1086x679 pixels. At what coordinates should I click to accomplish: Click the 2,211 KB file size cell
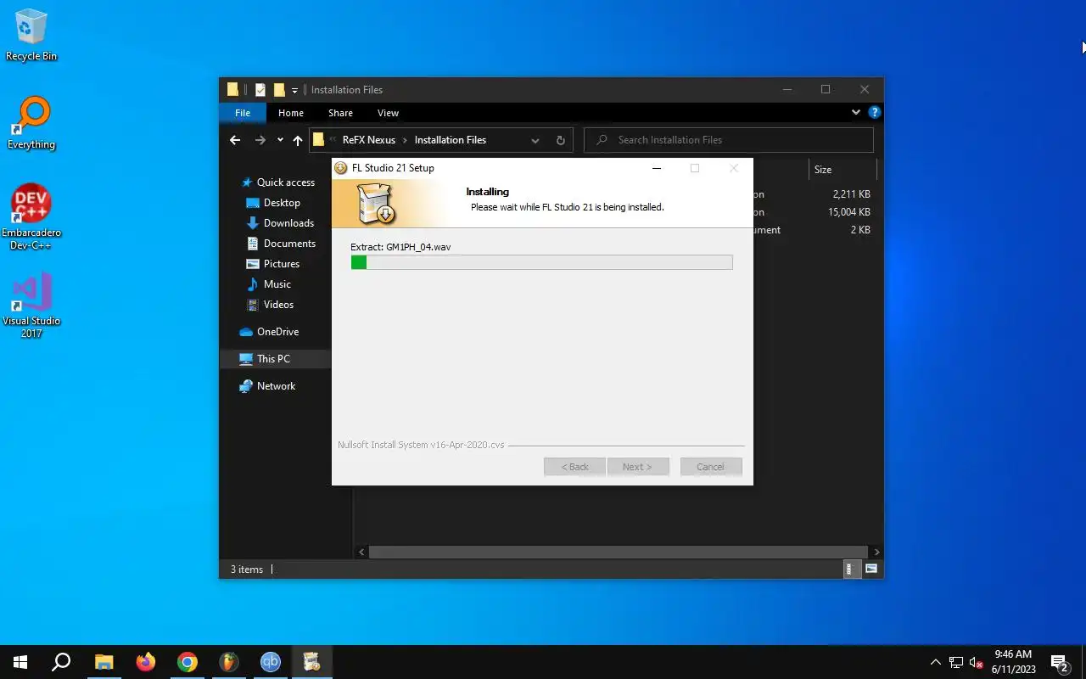pyautogui.click(x=851, y=194)
